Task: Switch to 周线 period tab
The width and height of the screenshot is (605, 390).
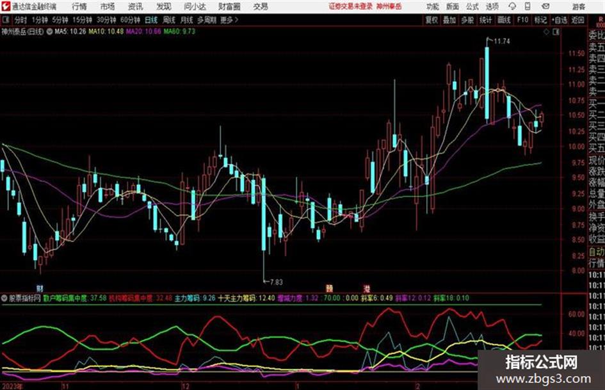Action: coord(168,20)
